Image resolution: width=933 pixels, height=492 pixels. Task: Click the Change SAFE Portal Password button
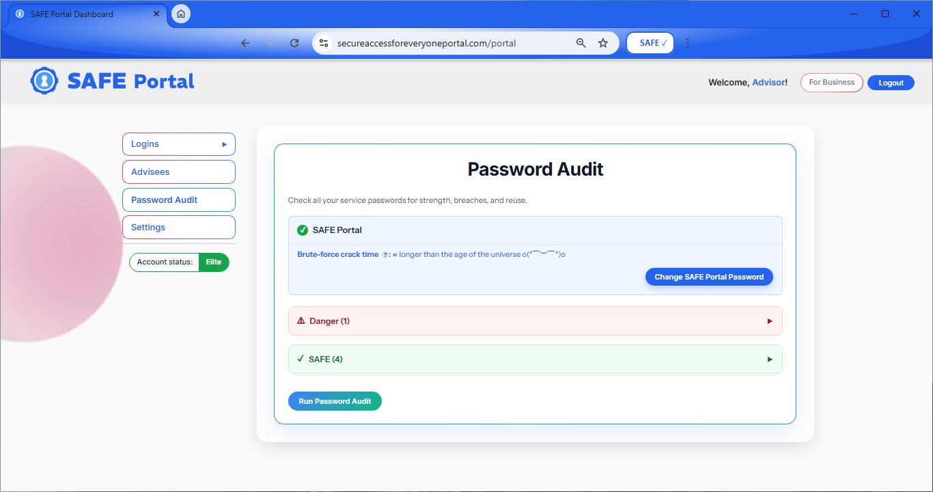coord(709,277)
